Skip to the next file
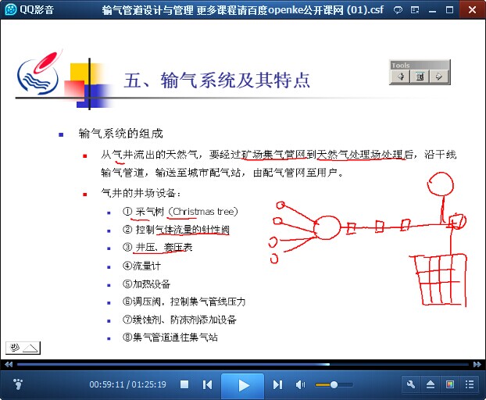The width and height of the screenshot is (486, 400). pyautogui.click(x=277, y=385)
